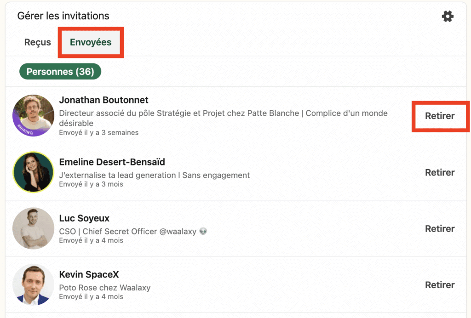Click Retirer for Emeline Desert-Bensaïd

440,172
